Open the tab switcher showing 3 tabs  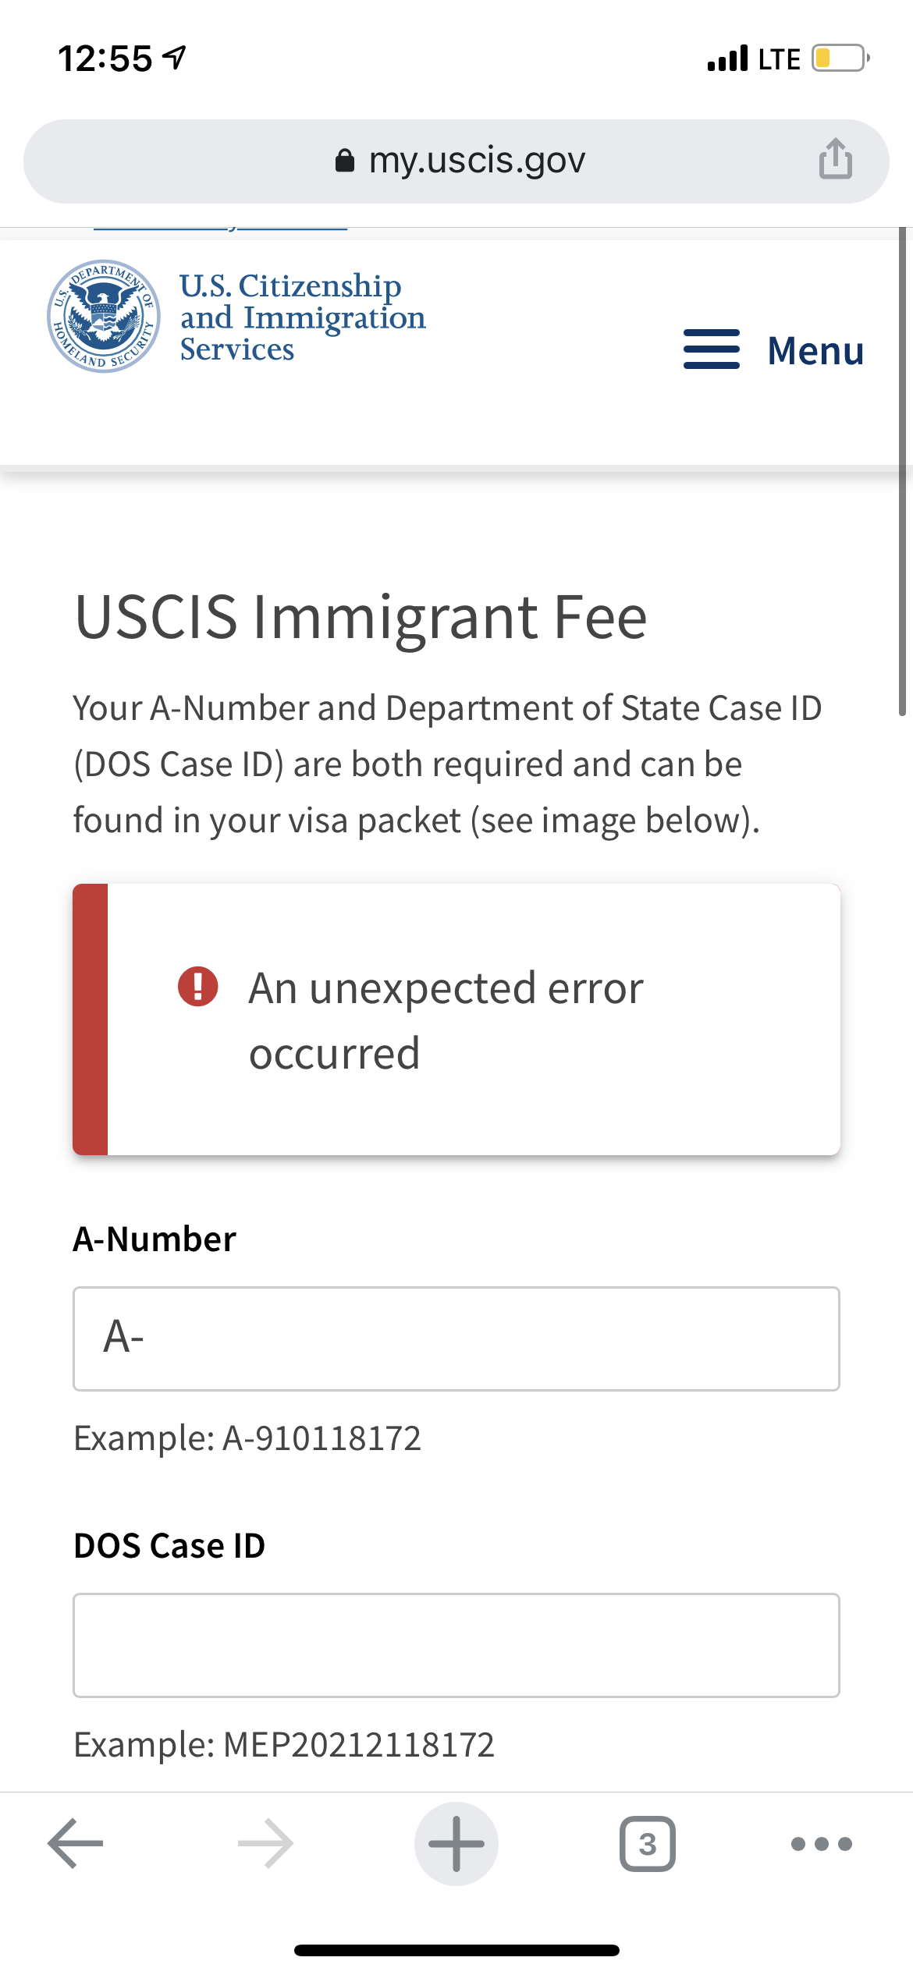[x=647, y=1843]
